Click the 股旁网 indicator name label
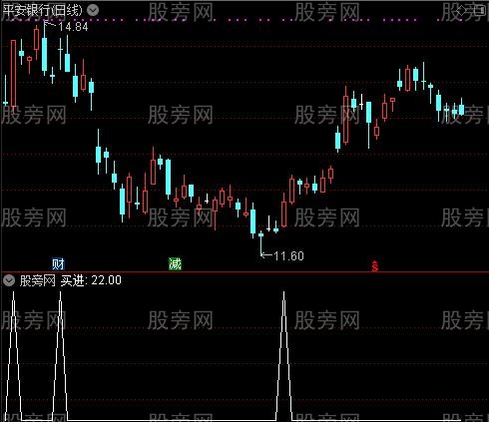 point(38,280)
